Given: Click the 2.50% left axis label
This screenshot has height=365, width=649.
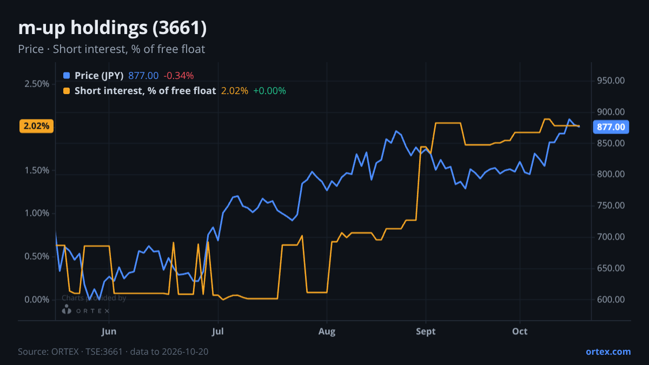Looking at the screenshot, I should pos(37,84).
